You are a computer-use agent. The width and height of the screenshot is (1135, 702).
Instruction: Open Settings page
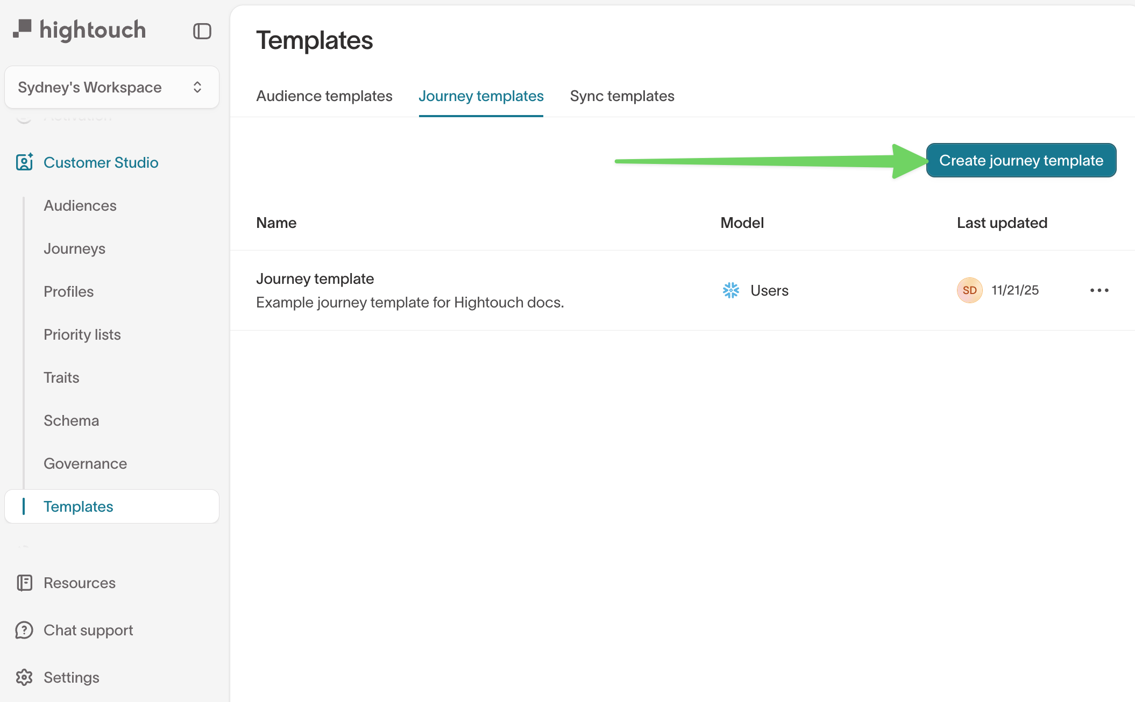pyautogui.click(x=72, y=677)
